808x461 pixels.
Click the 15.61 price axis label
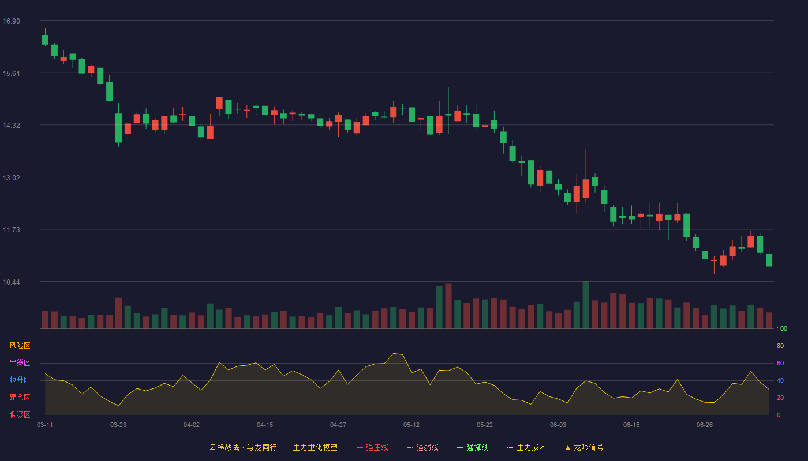(12, 74)
